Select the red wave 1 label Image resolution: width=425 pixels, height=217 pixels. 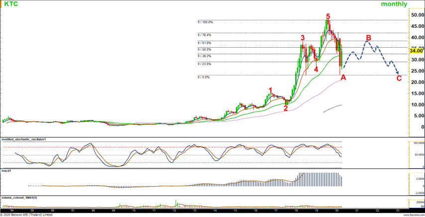click(270, 90)
